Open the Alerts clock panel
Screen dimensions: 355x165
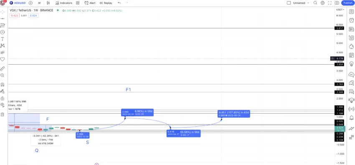tap(351, 20)
